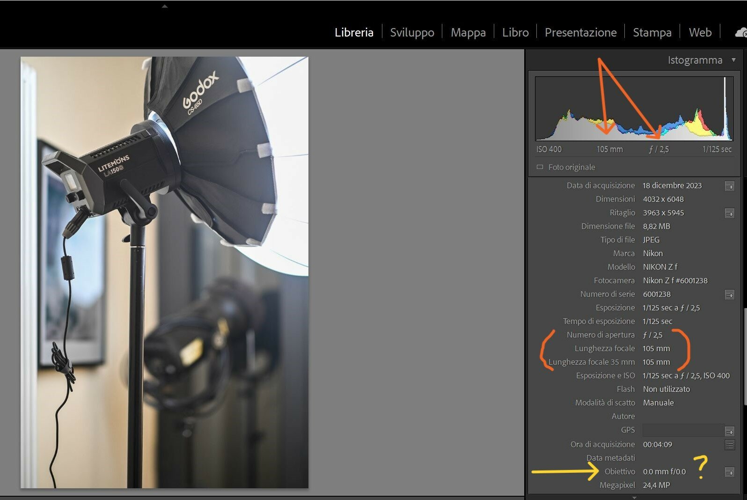Select the date value 18 dicembre 2023
This screenshot has width=747, height=500.
(672, 185)
